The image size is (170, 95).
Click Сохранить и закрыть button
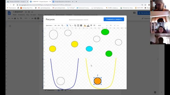pyautogui.click(x=114, y=19)
